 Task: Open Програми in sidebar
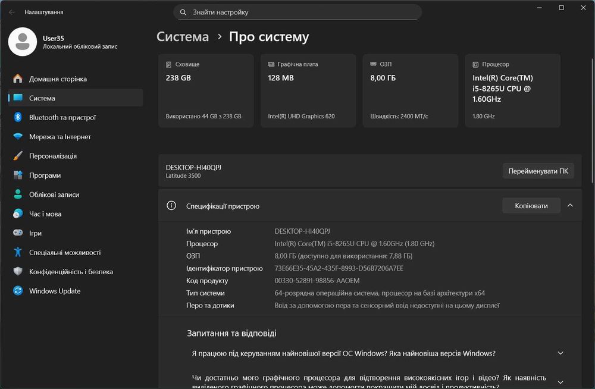75,175
